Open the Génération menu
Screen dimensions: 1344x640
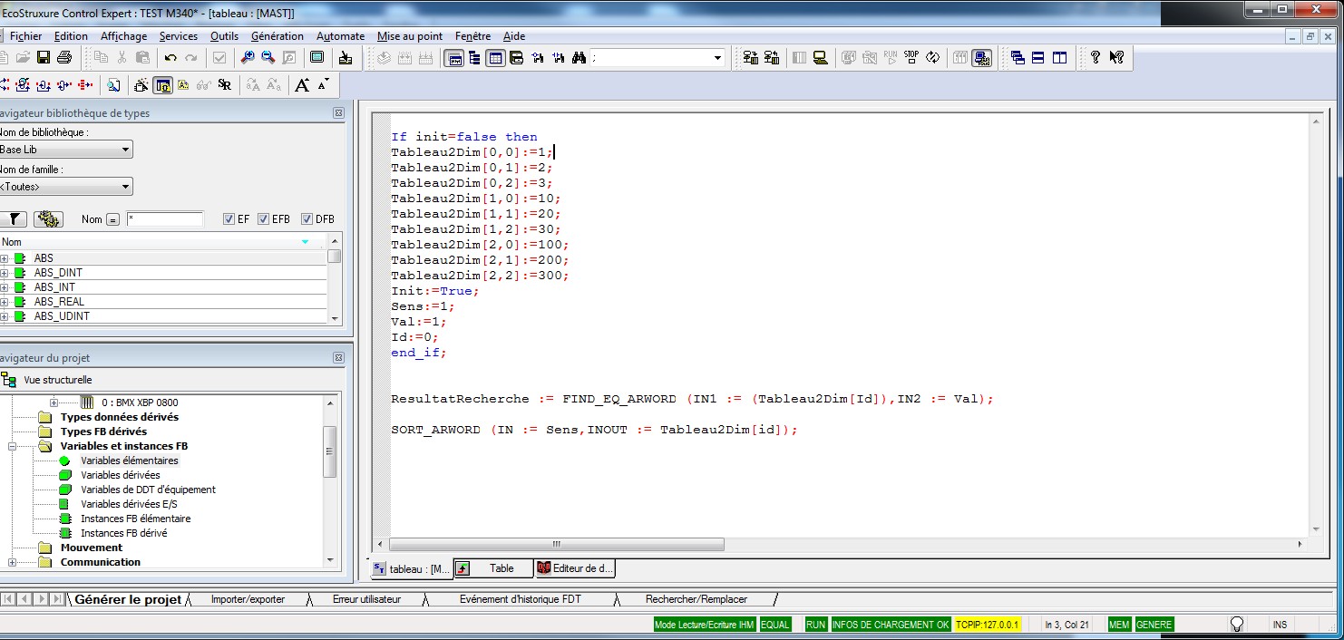[x=278, y=36]
